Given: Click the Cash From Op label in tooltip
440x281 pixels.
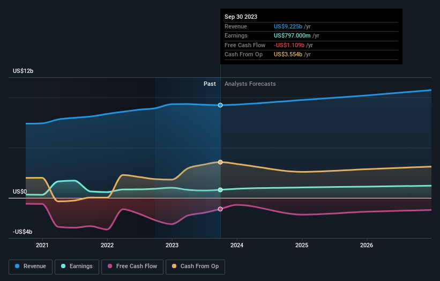Looking at the screenshot, I should [x=243, y=55].
